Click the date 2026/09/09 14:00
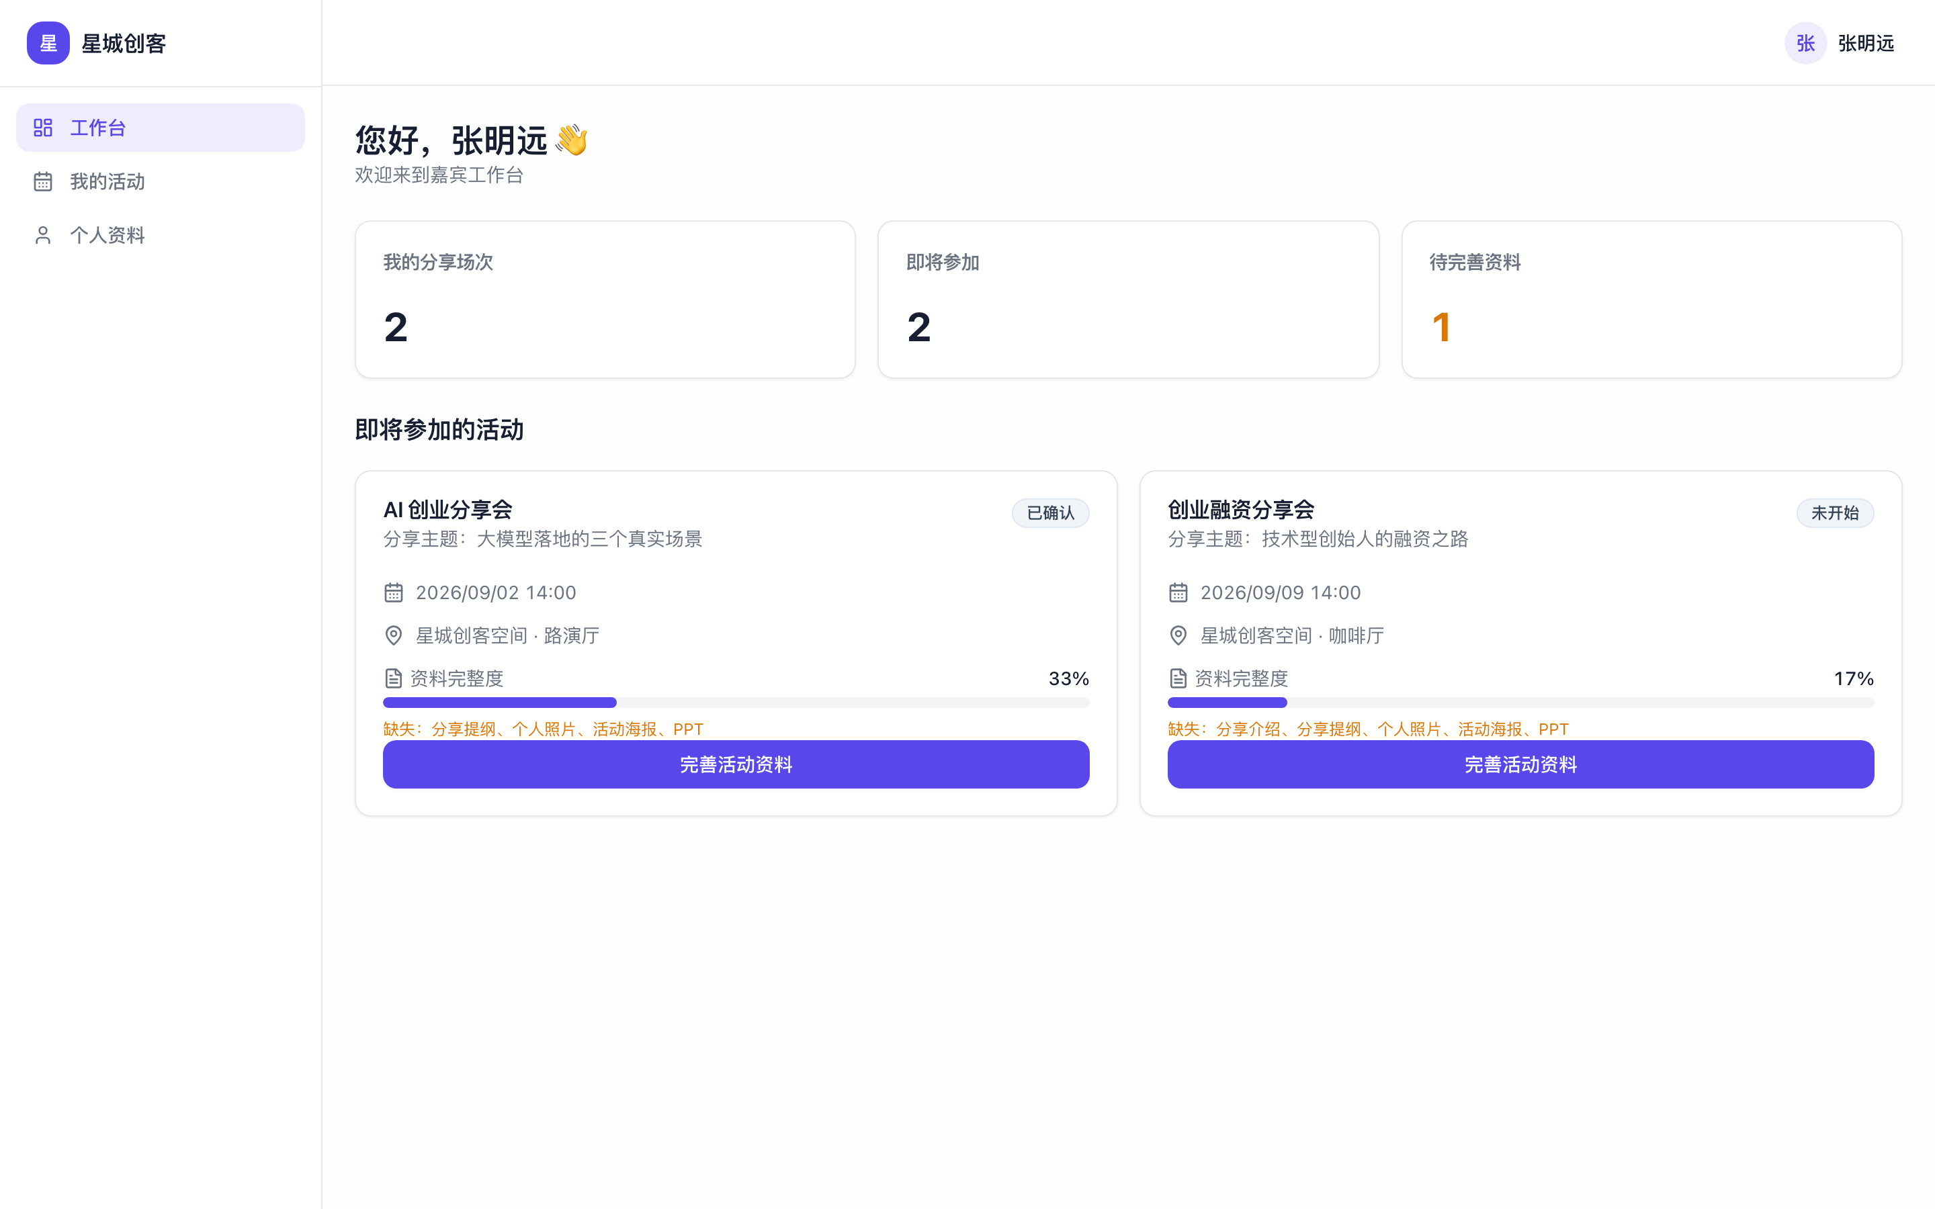This screenshot has height=1209, width=1935. click(1280, 592)
